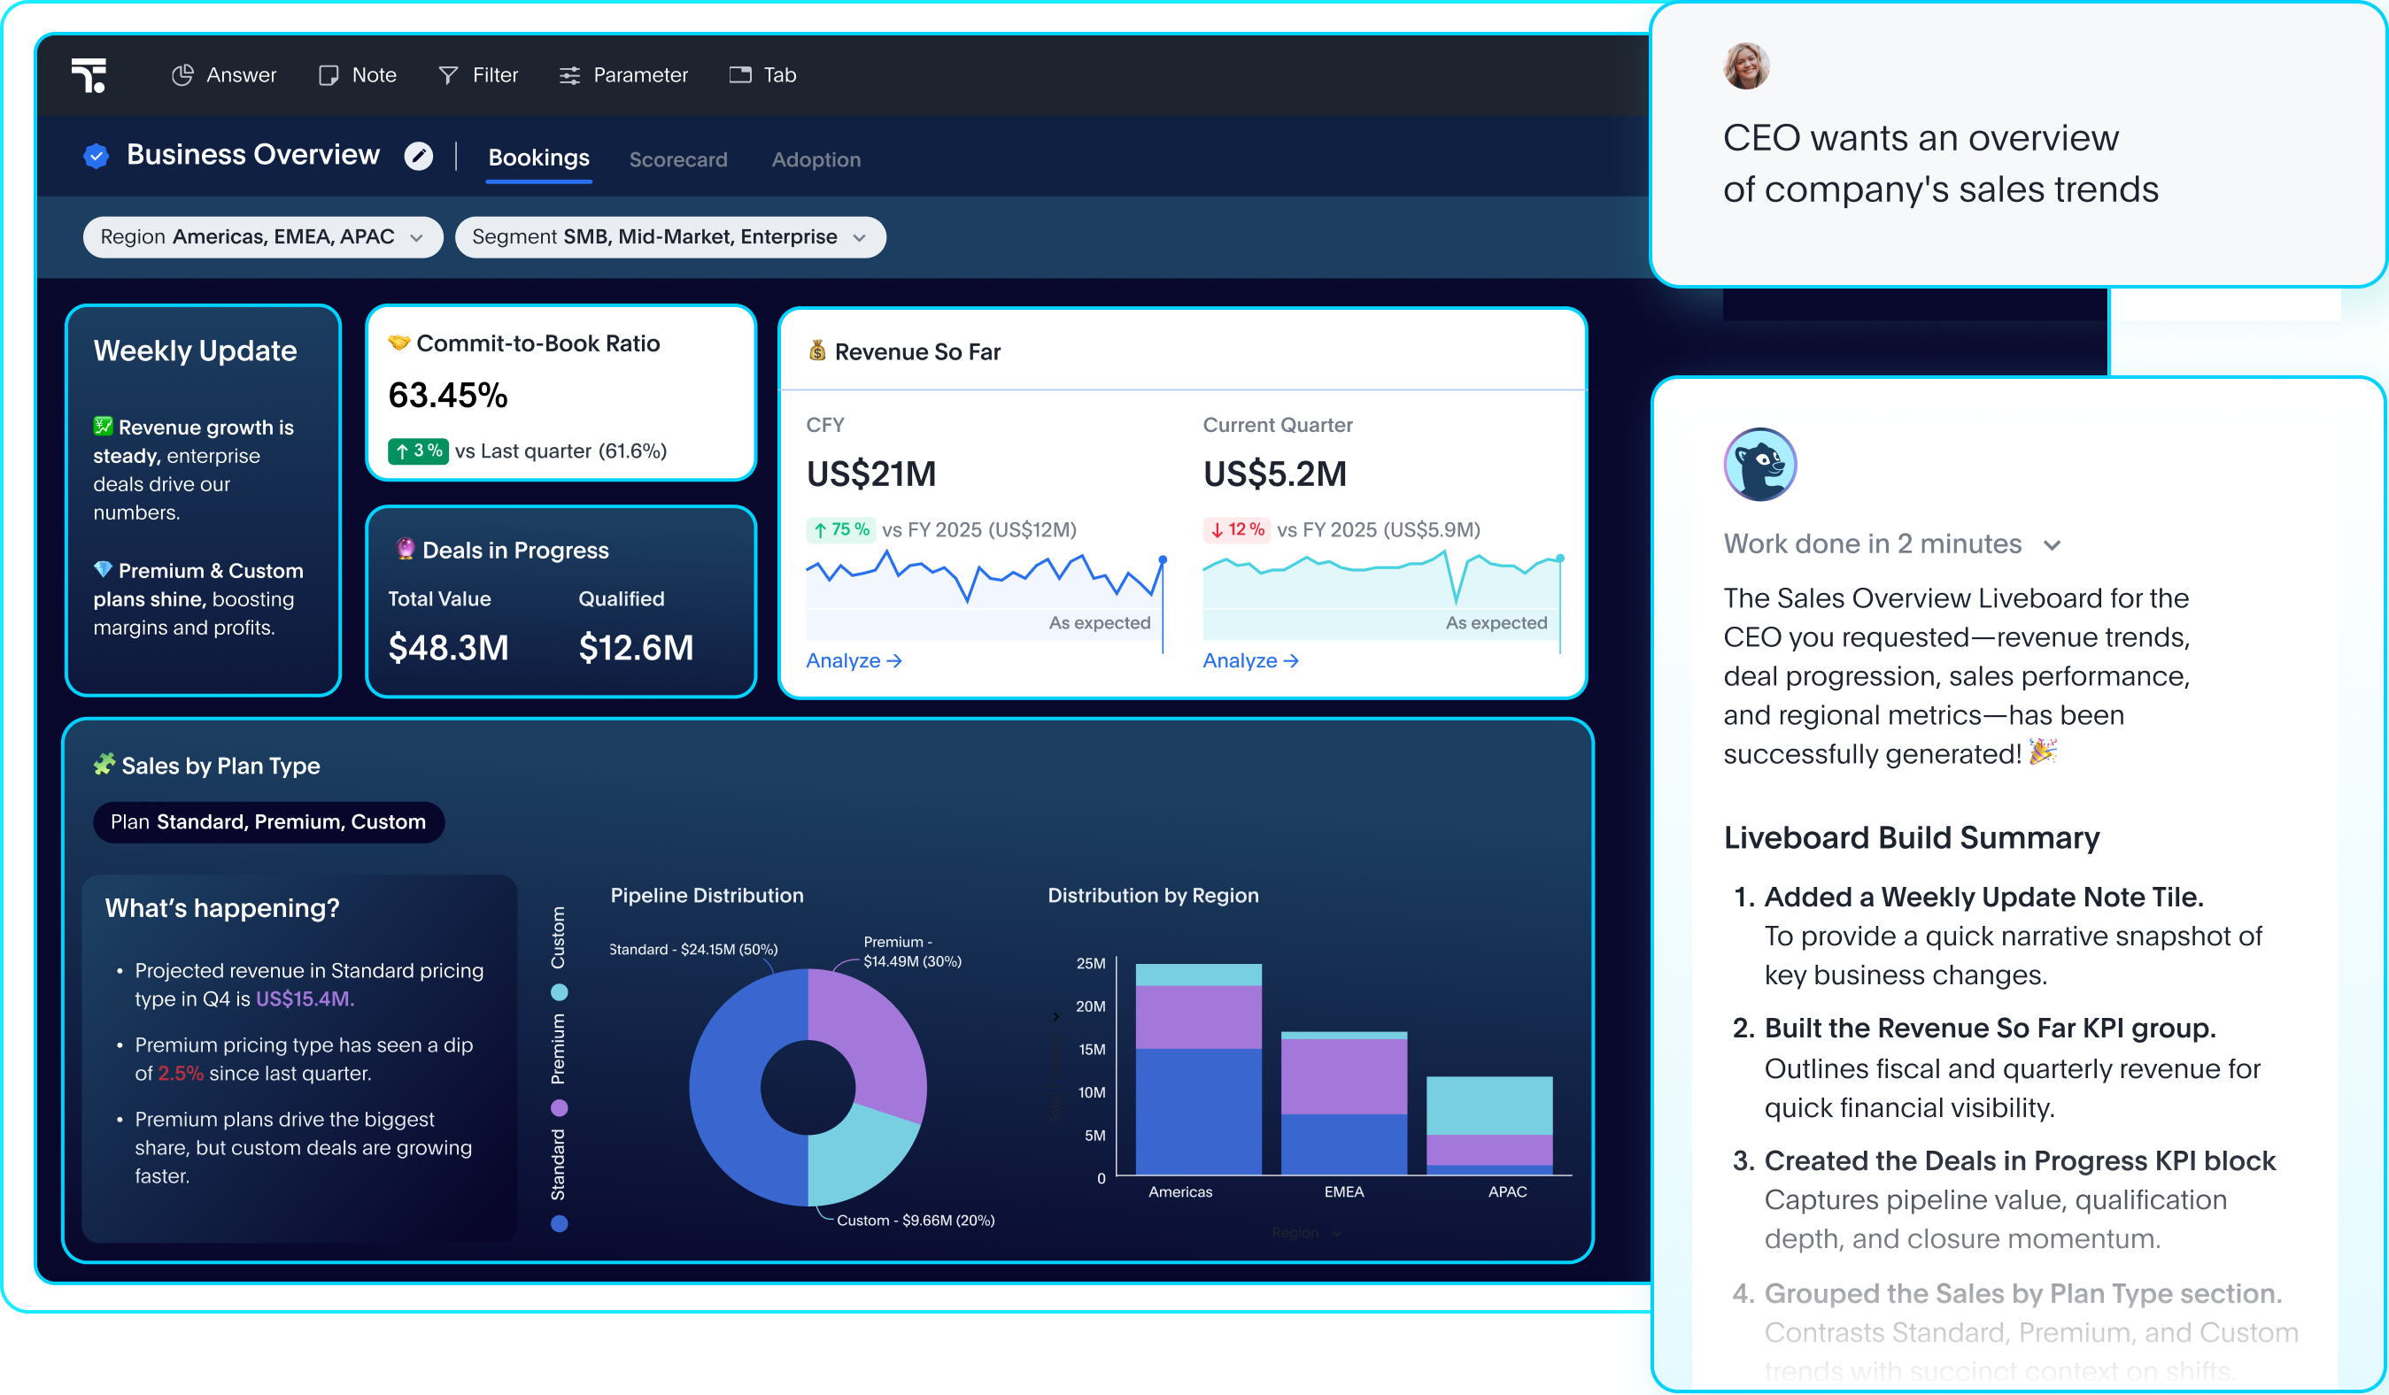The image size is (2389, 1395).
Task: Open the Answer toolbar item
Action: 224,75
